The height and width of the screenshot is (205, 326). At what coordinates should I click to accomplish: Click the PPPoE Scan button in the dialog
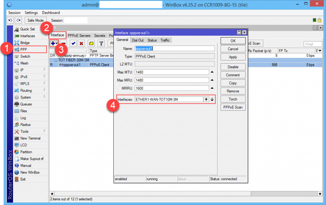pyautogui.click(x=233, y=107)
